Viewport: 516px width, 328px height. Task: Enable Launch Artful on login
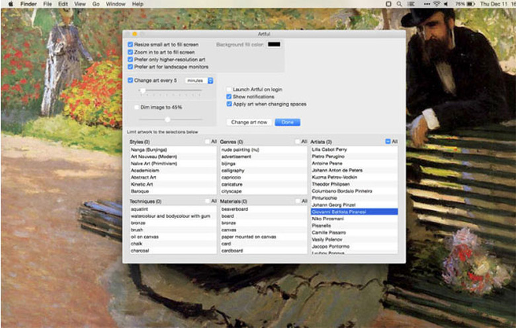229,89
